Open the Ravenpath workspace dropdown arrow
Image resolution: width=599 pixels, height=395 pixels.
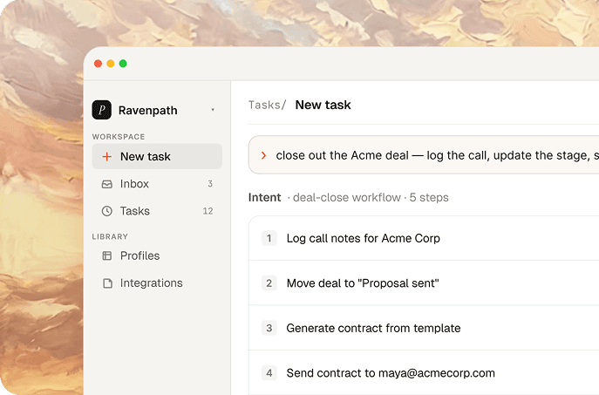(213, 110)
